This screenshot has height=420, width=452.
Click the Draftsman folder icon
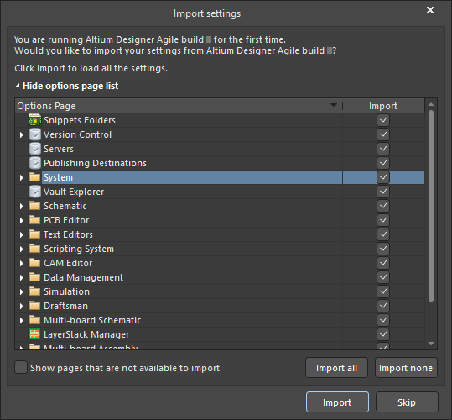(x=35, y=306)
